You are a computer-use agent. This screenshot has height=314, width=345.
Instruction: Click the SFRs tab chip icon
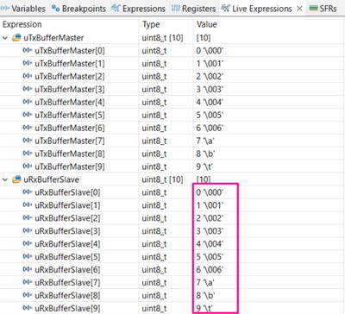(313, 9)
